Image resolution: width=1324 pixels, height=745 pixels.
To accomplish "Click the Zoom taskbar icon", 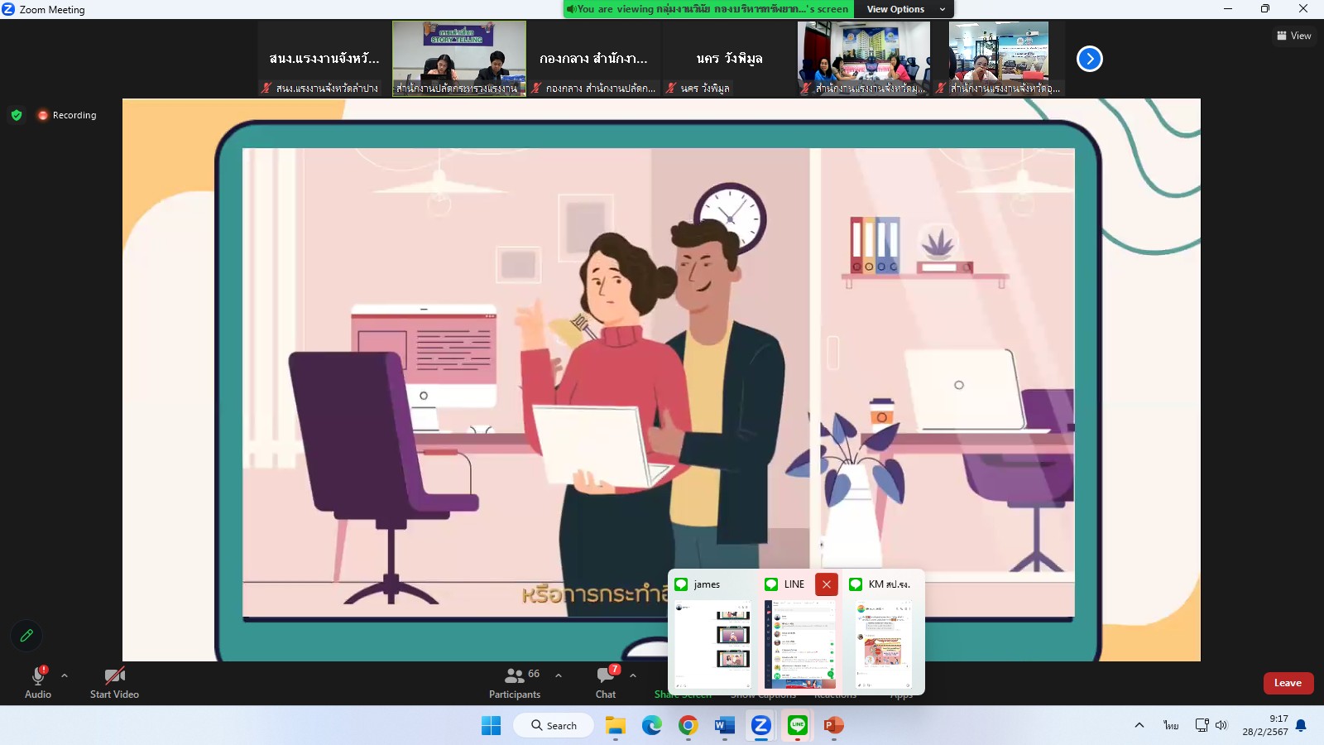I will pyautogui.click(x=761, y=725).
